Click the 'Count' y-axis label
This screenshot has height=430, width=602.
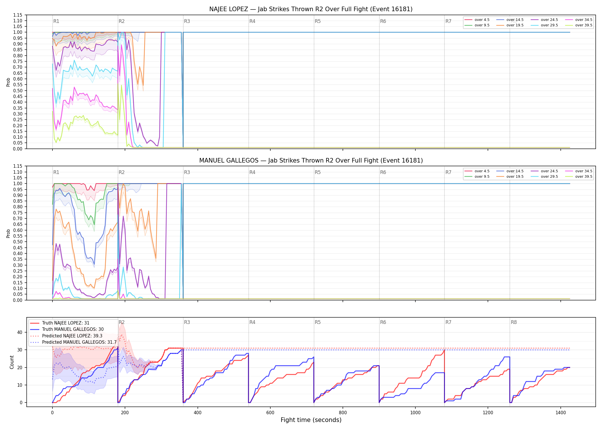(12, 362)
